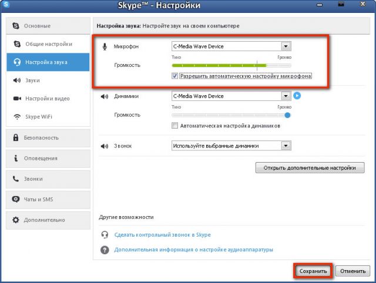The image size is (376, 283).
Task: Expand the Дополнительно section
Action: pyautogui.click(x=48, y=220)
